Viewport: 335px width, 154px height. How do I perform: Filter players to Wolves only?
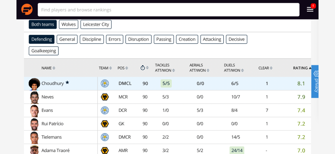tap(69, 24)
